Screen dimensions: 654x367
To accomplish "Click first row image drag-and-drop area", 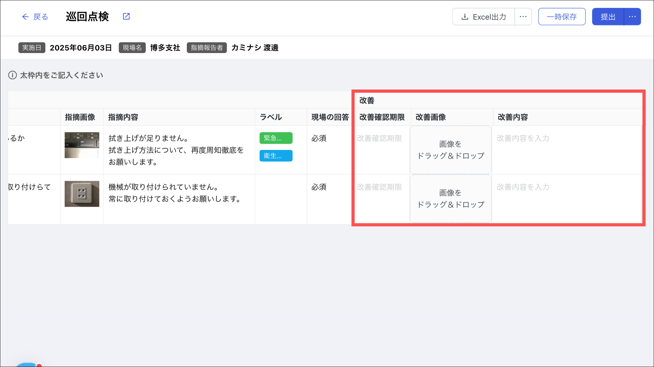I will [451, 150].
